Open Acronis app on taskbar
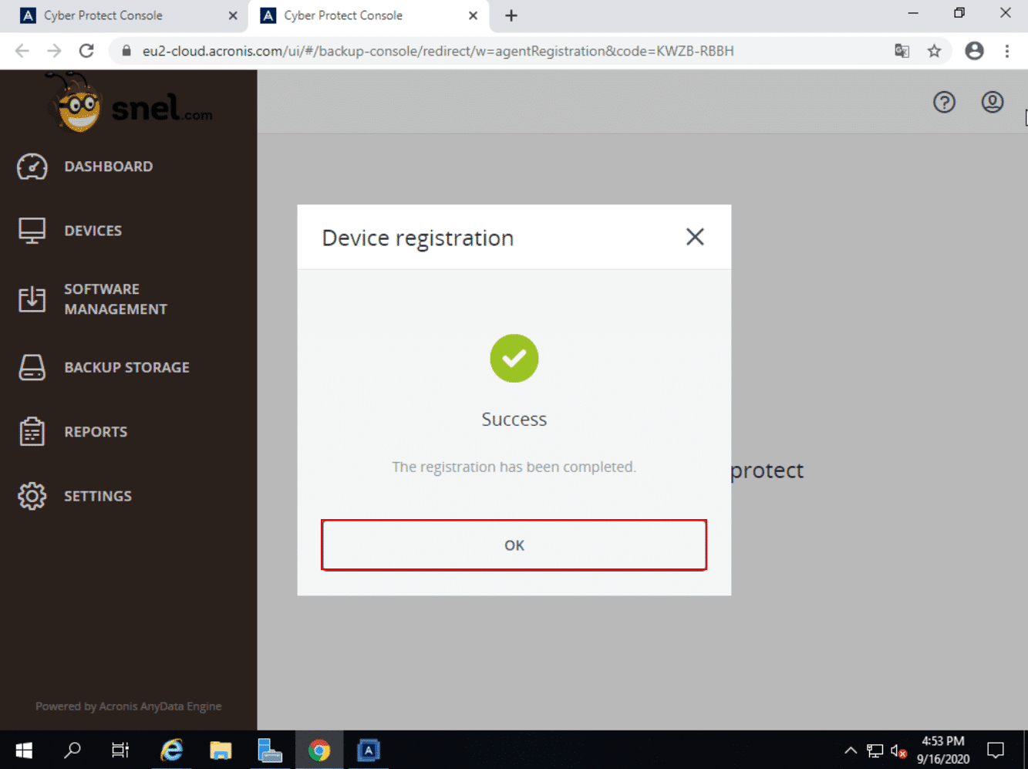 [x=369, y=750]
